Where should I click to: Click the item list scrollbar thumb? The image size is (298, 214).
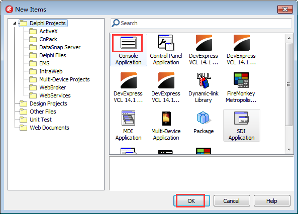pyautogui.click(x=289, y=84)
